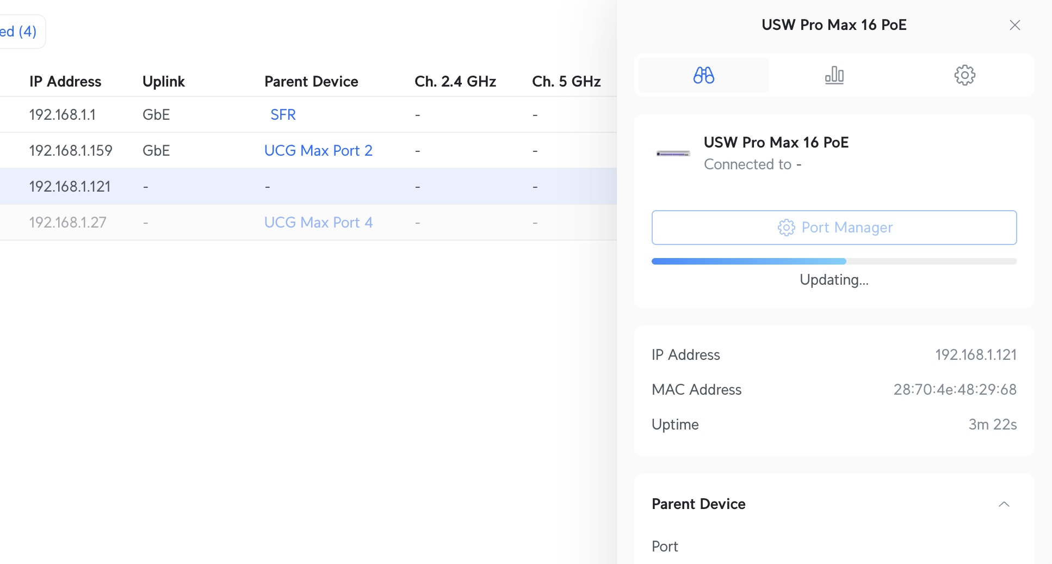Click the gear icon in Port Manager button
1052x564 pixels.
tap(786, 228)
